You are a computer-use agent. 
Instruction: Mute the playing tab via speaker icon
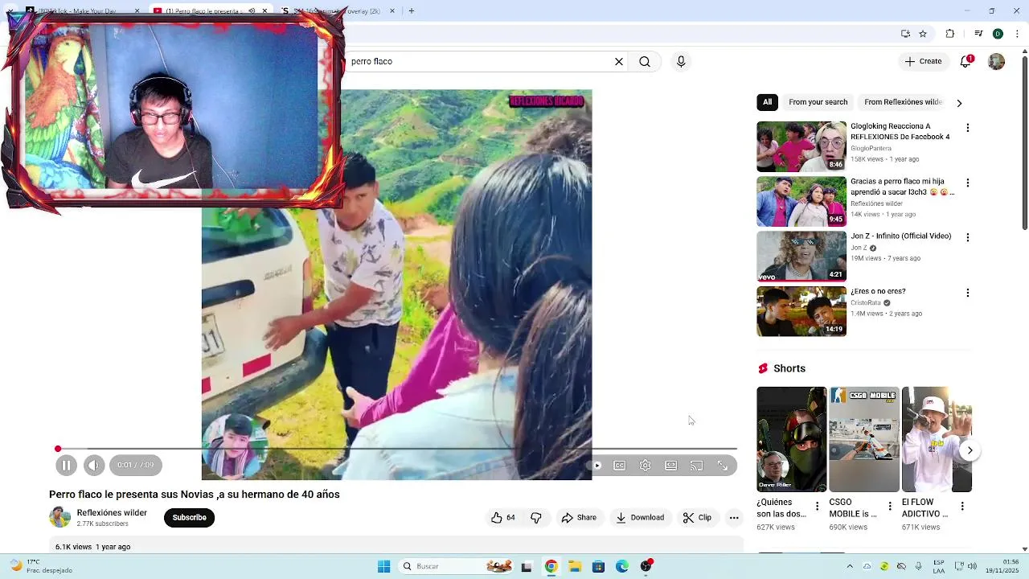pos(252,11)
